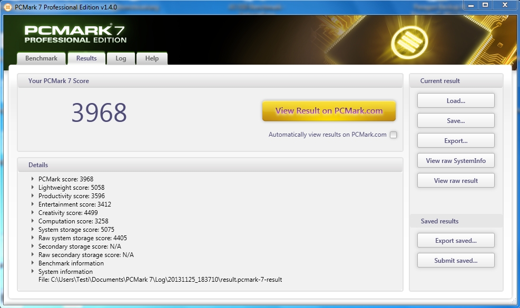Select Raw system storage score: 4405 text

83,238
